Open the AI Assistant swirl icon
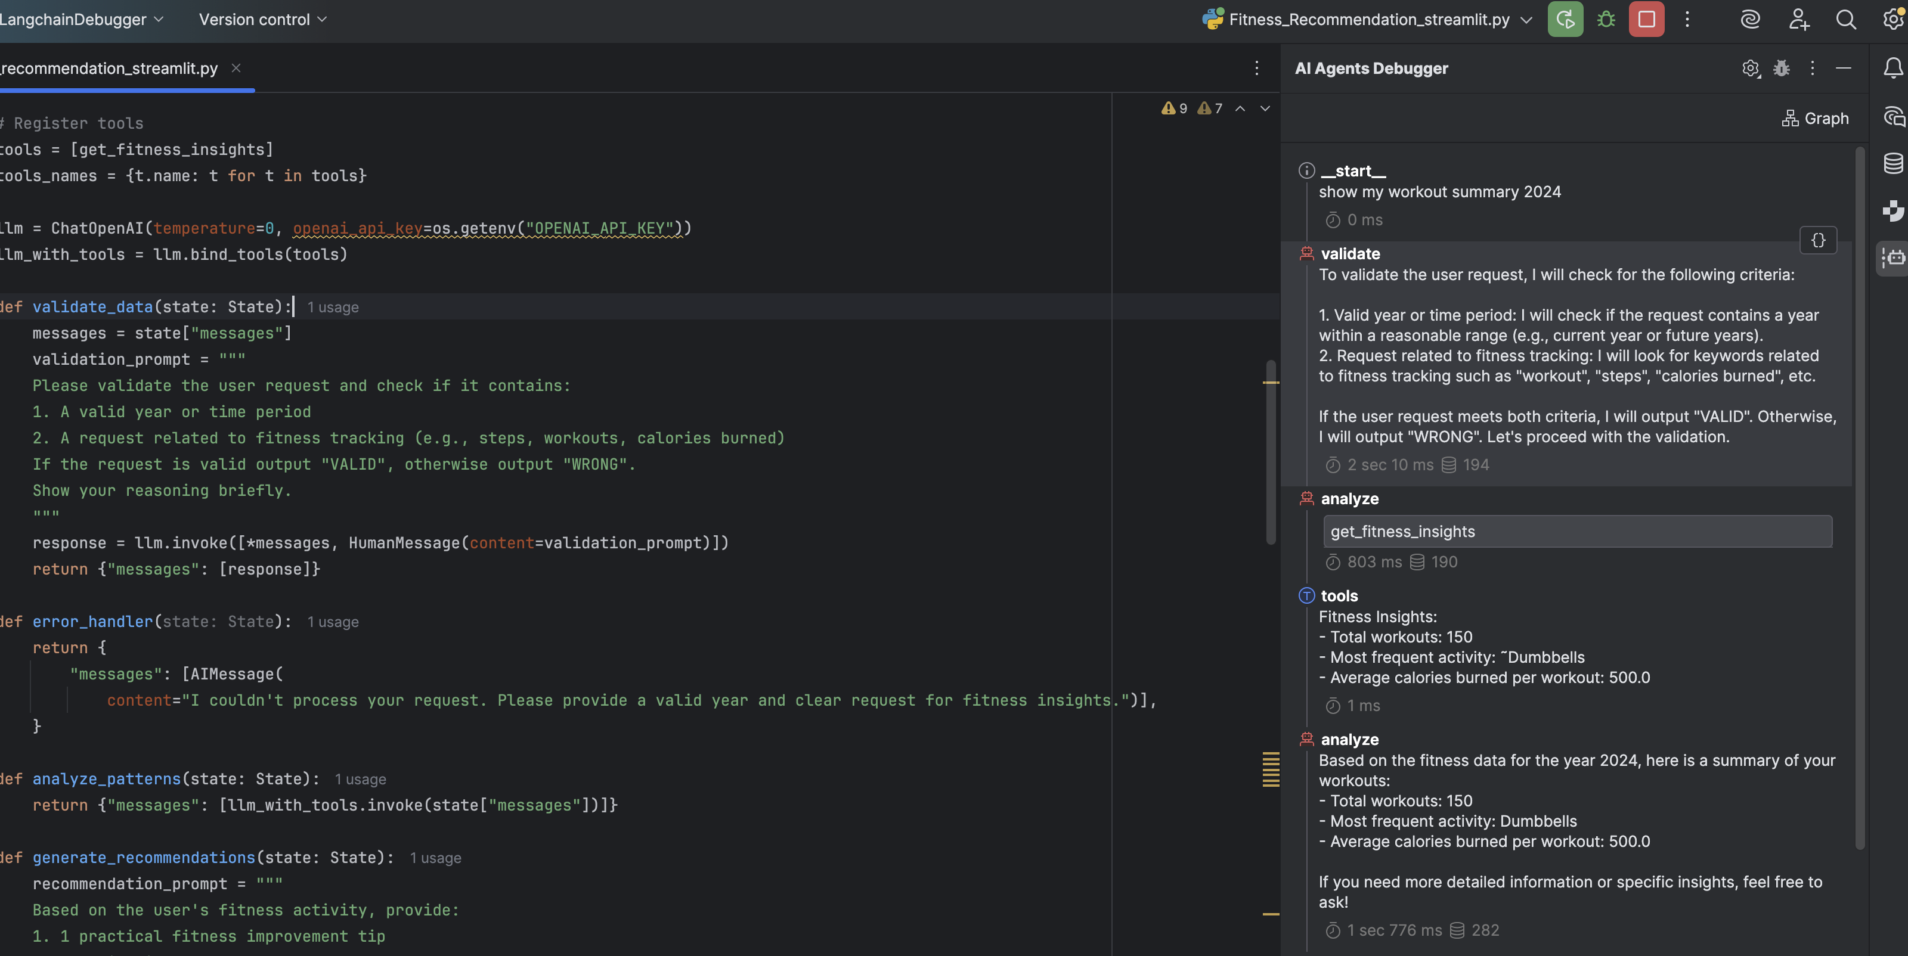This screenshot has height=956, width=1908. (x=1749, y=19)
